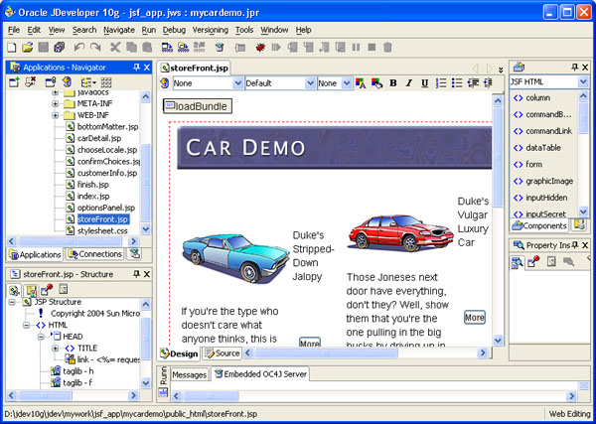Click the Paste toolbar icon
This screenshot has width=596, height=424.
coord(147,47)
